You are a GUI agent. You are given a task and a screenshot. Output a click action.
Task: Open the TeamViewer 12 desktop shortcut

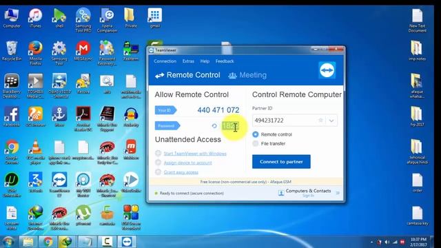tap(59, 185)
